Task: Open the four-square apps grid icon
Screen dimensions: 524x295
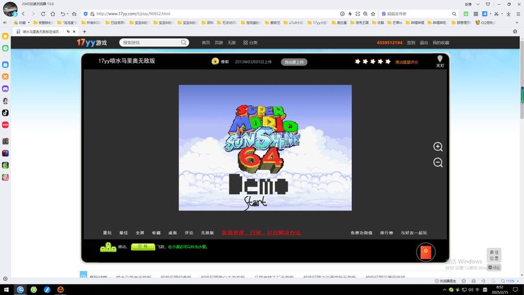Action: point(476,14)
